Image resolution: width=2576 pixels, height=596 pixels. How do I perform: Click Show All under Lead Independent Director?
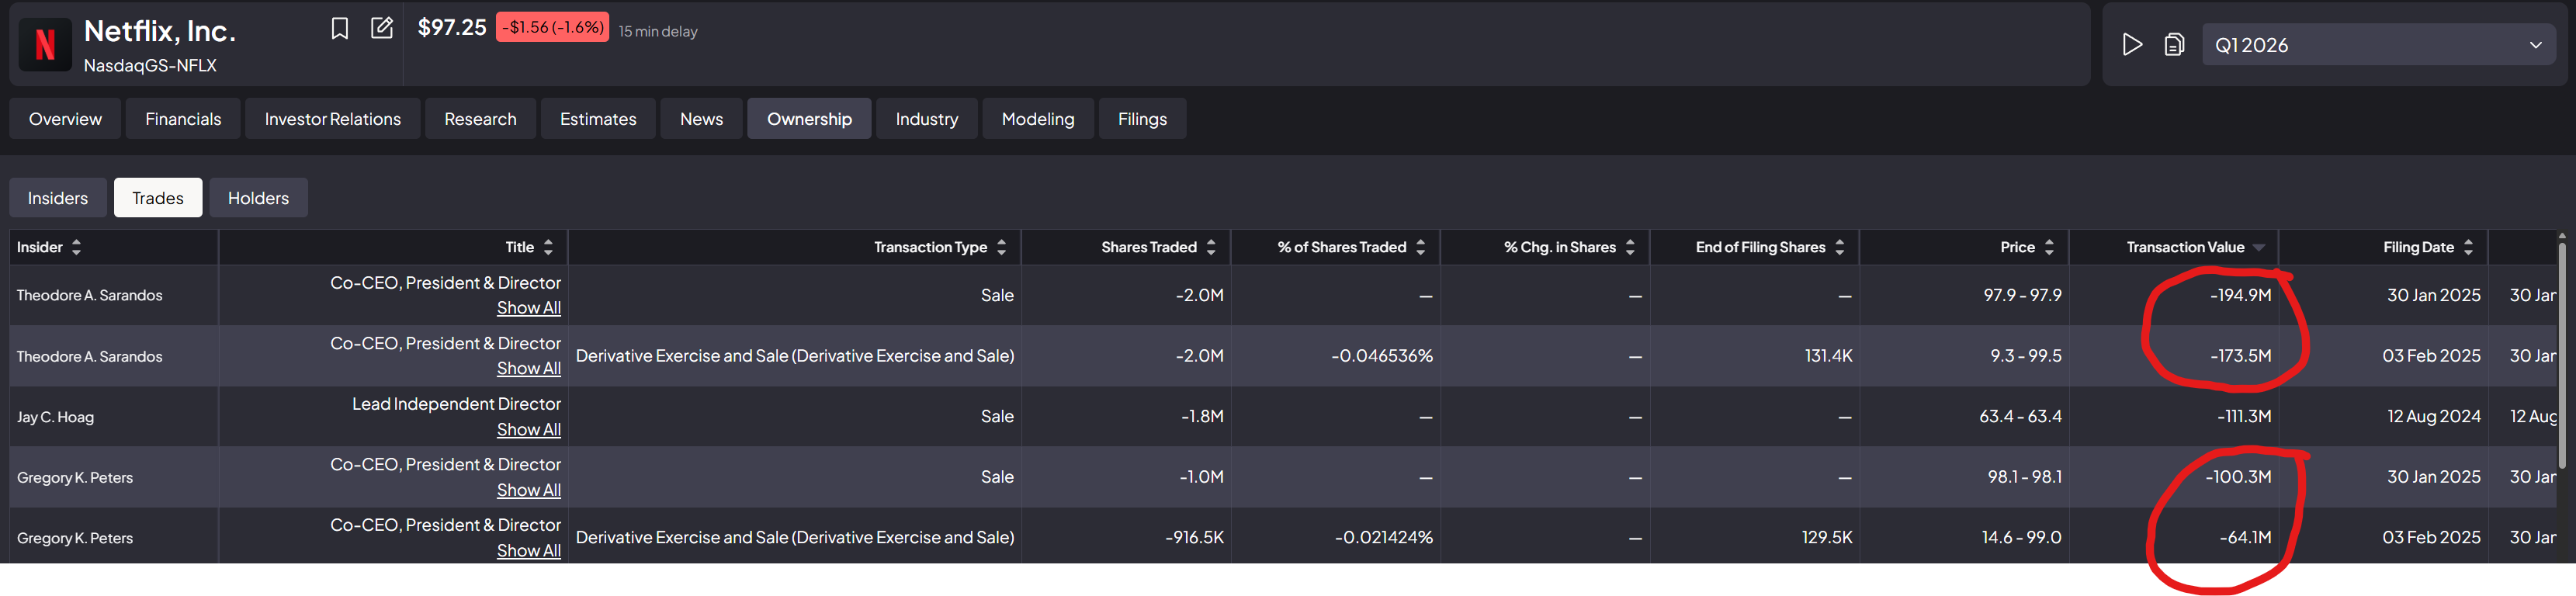[x=529, y=429]
